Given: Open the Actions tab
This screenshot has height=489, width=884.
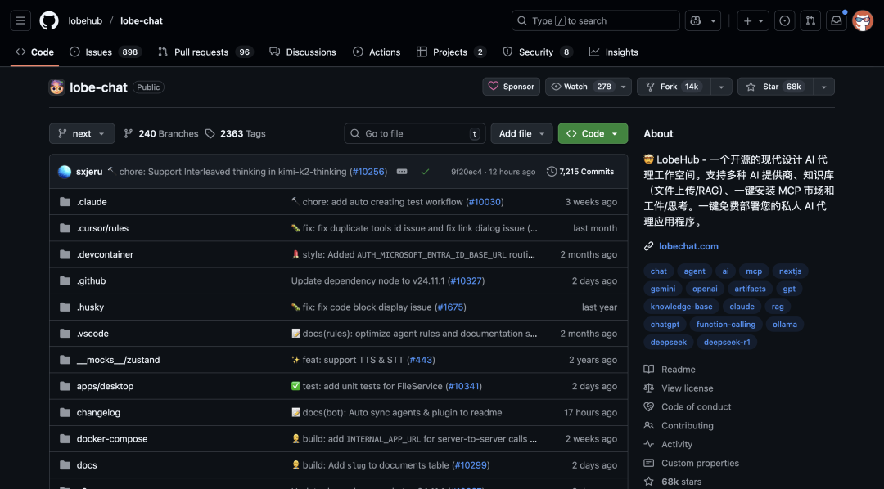Looking at the screenshot, I should click(377, 52).
